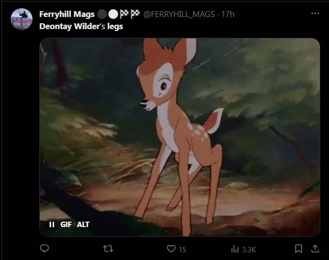Pause the playing GIF
This screenshot has width=329, height=260.
point(52,224)
